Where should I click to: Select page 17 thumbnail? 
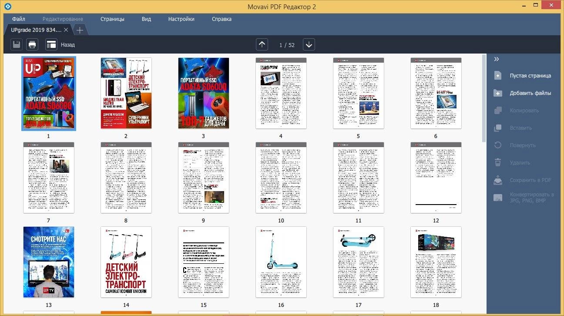(358, 262)
